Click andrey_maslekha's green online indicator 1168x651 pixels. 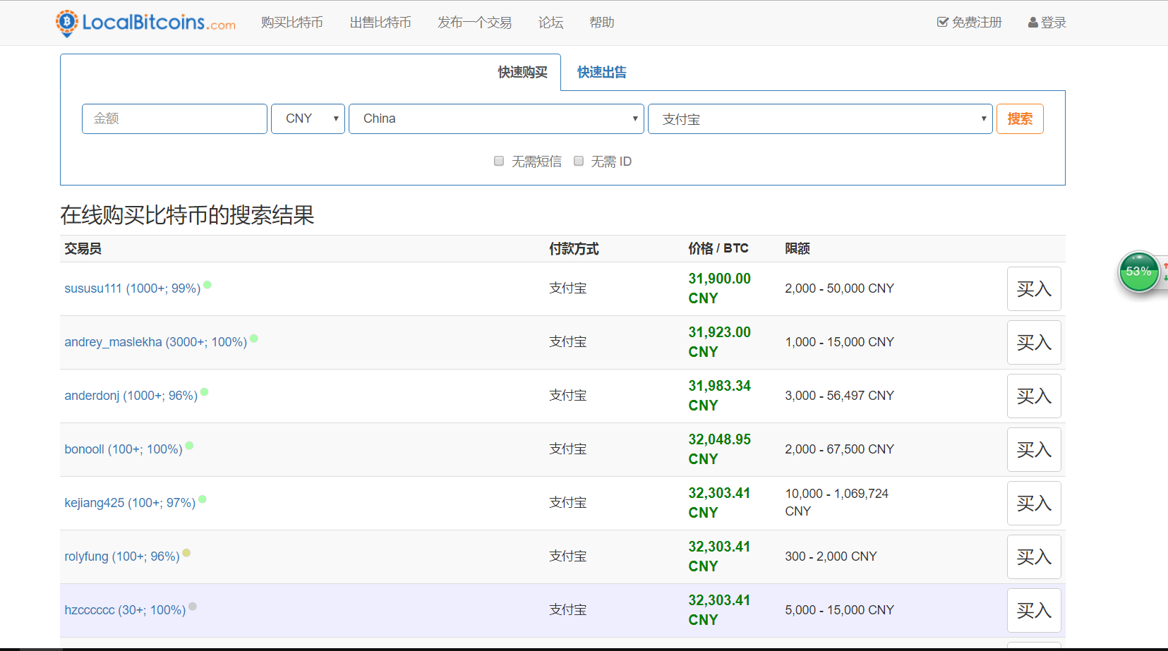pos(255,337)
